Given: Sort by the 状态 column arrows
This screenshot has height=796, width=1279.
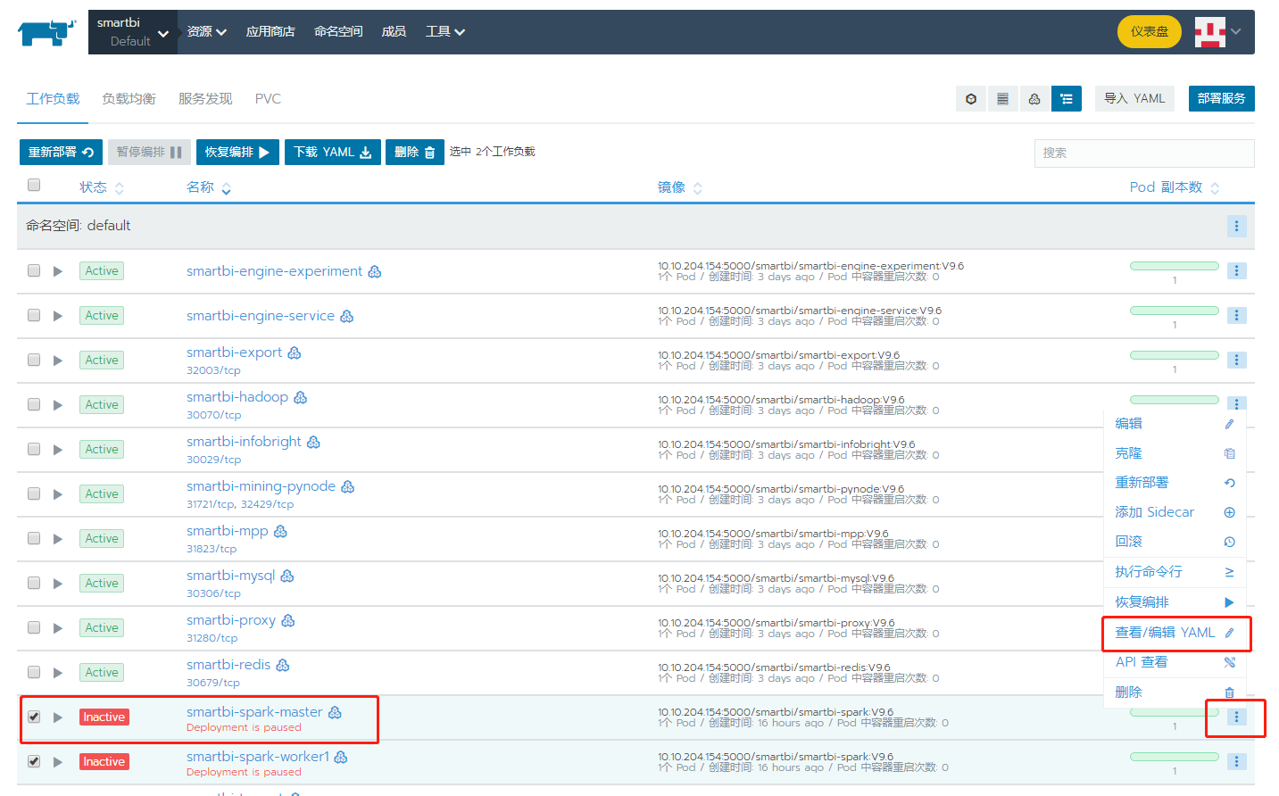Looking at the screenshot, I should [119, 188].
